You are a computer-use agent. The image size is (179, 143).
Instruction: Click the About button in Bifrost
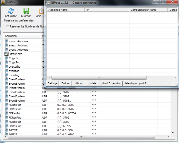click(79, 83)
